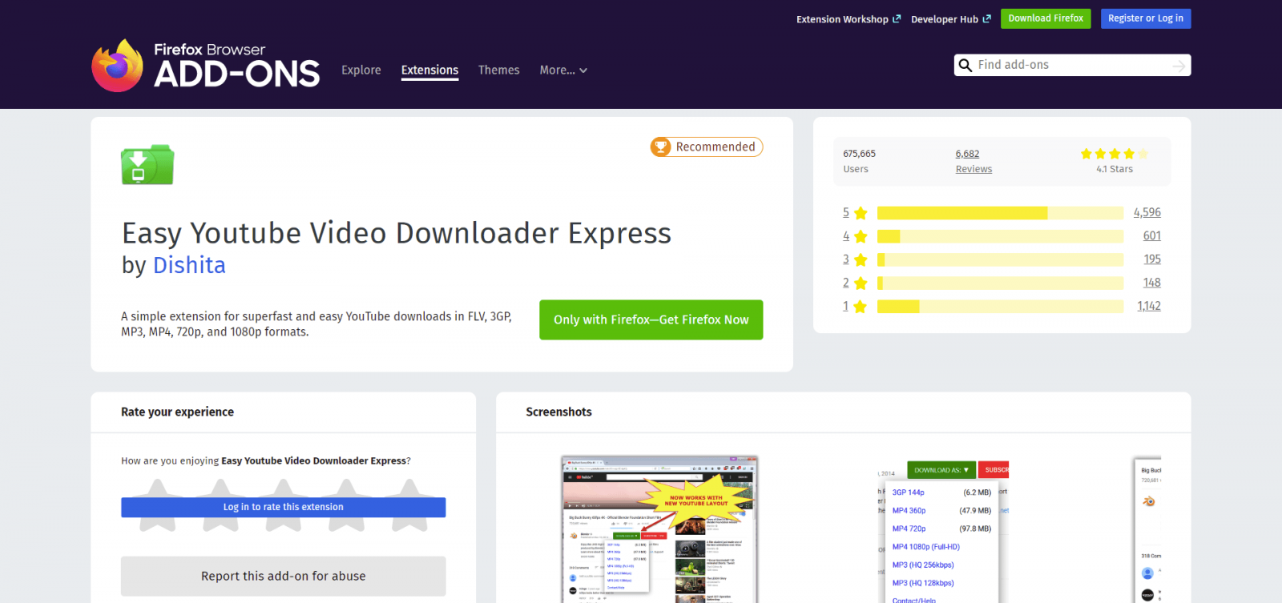Open the Explore section
Viewport: 1282px width, 603px height.
[361, 70]
